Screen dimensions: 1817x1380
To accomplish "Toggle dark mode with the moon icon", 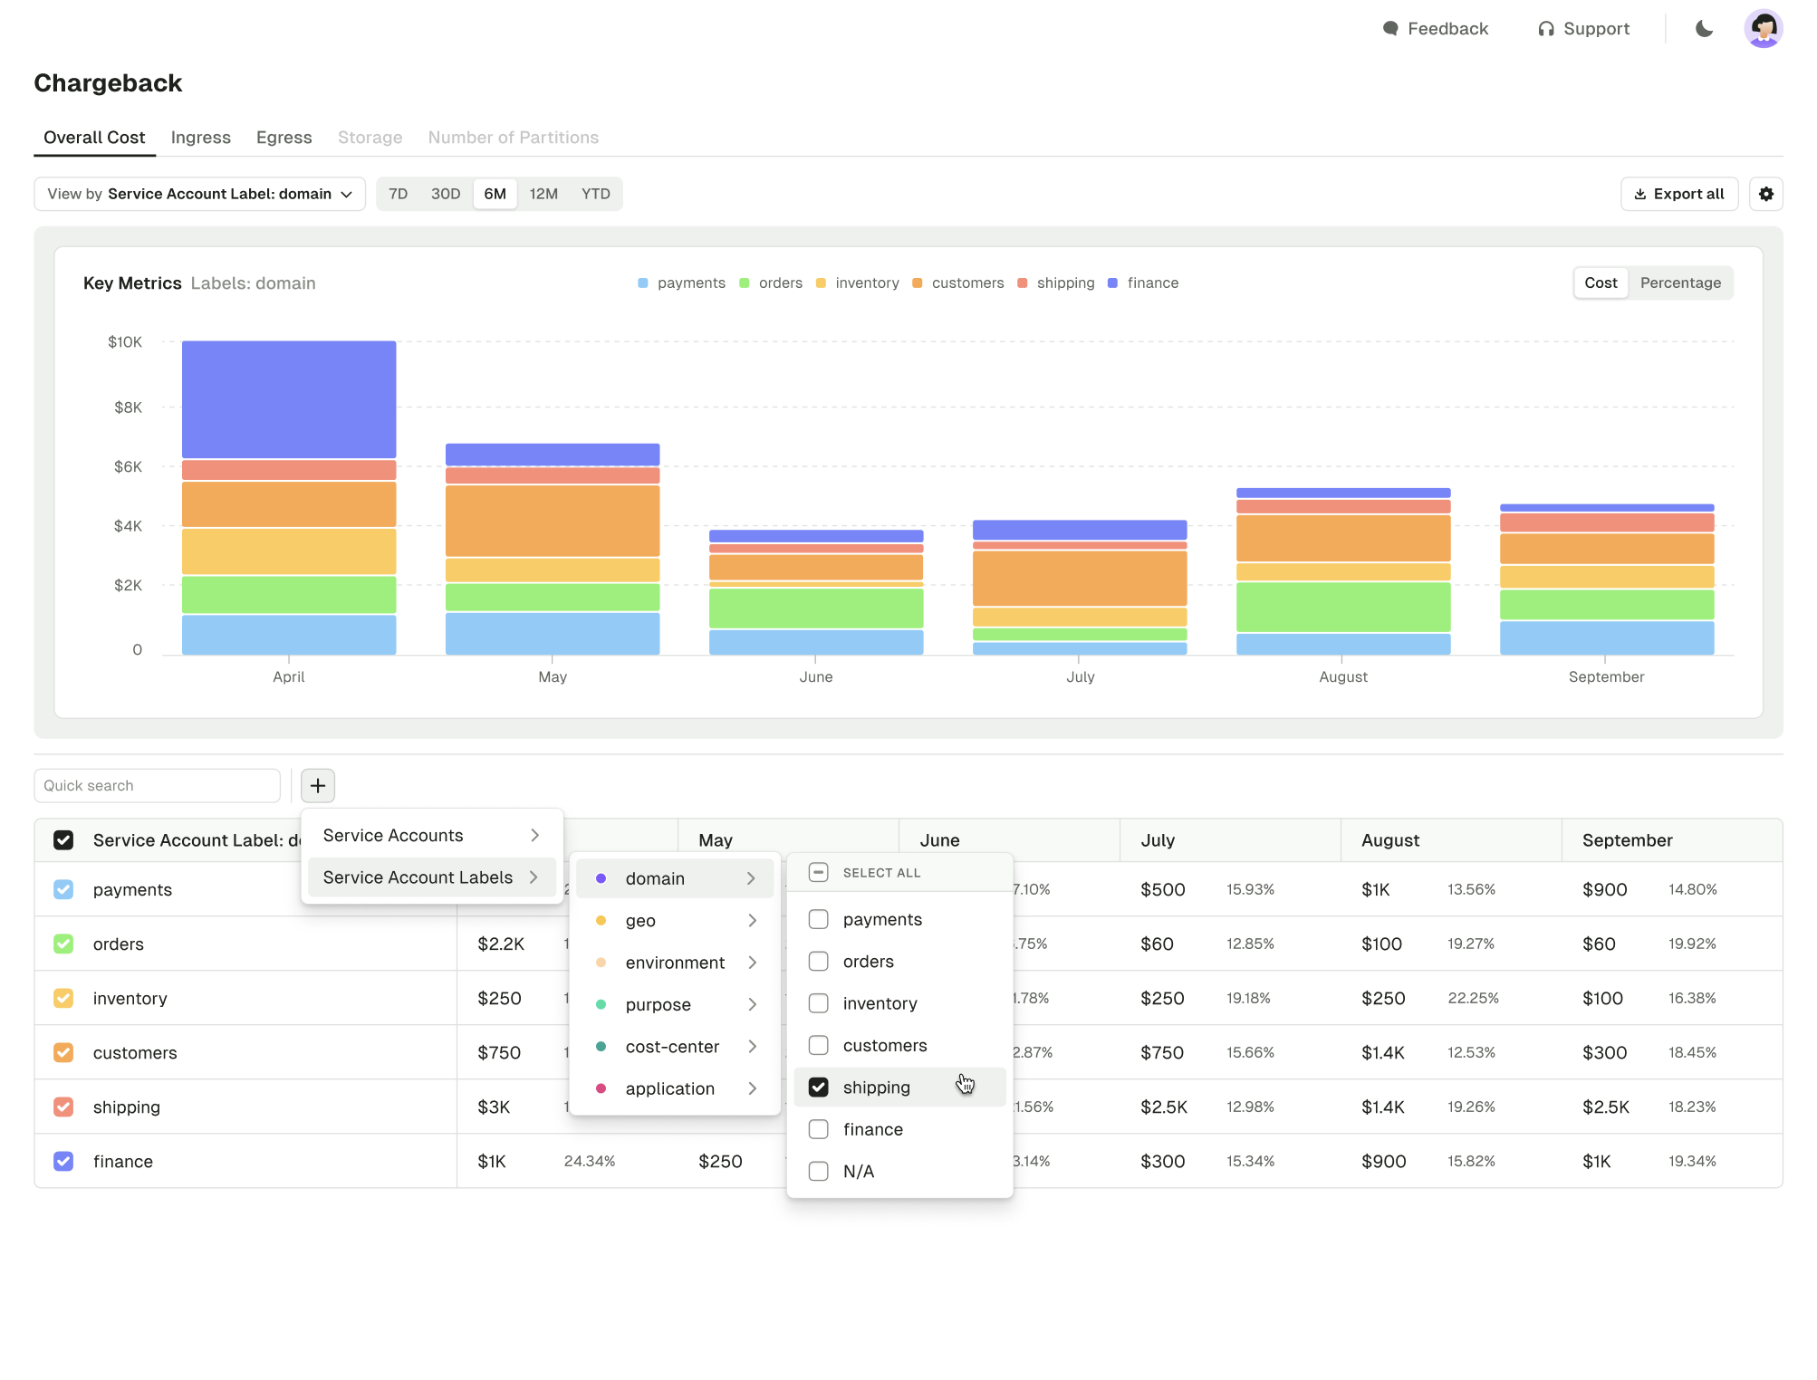I will click(x=1704, y=28).
